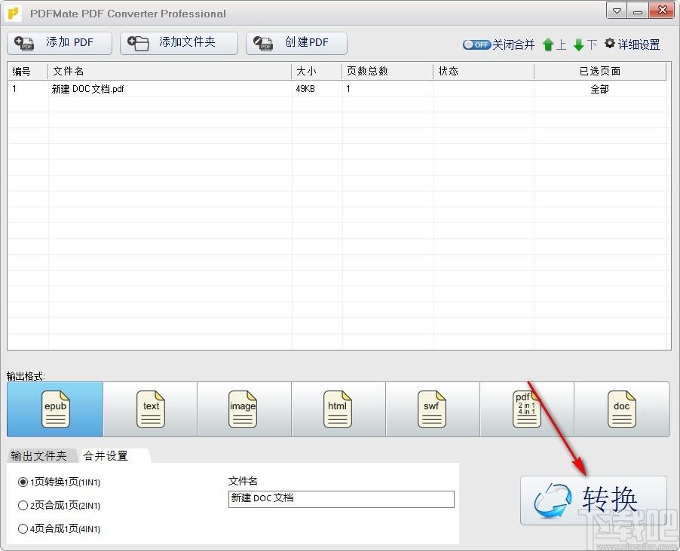The image size is (680, 551).
Task: Click the 文件名 column header
Action: click(170, 71)
